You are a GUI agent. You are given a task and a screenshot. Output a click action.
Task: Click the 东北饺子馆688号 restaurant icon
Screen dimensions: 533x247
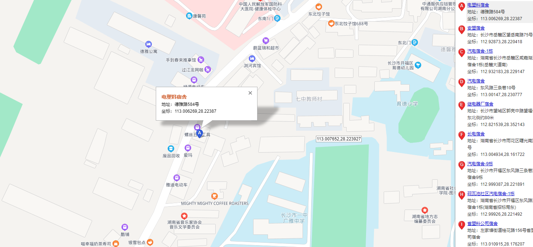[x=331, y=23]
